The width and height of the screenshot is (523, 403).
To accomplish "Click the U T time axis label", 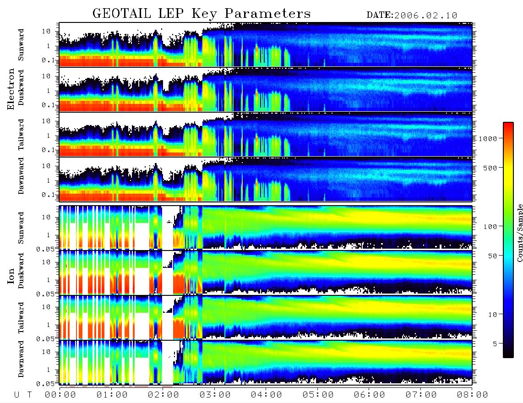I will 23,395.
